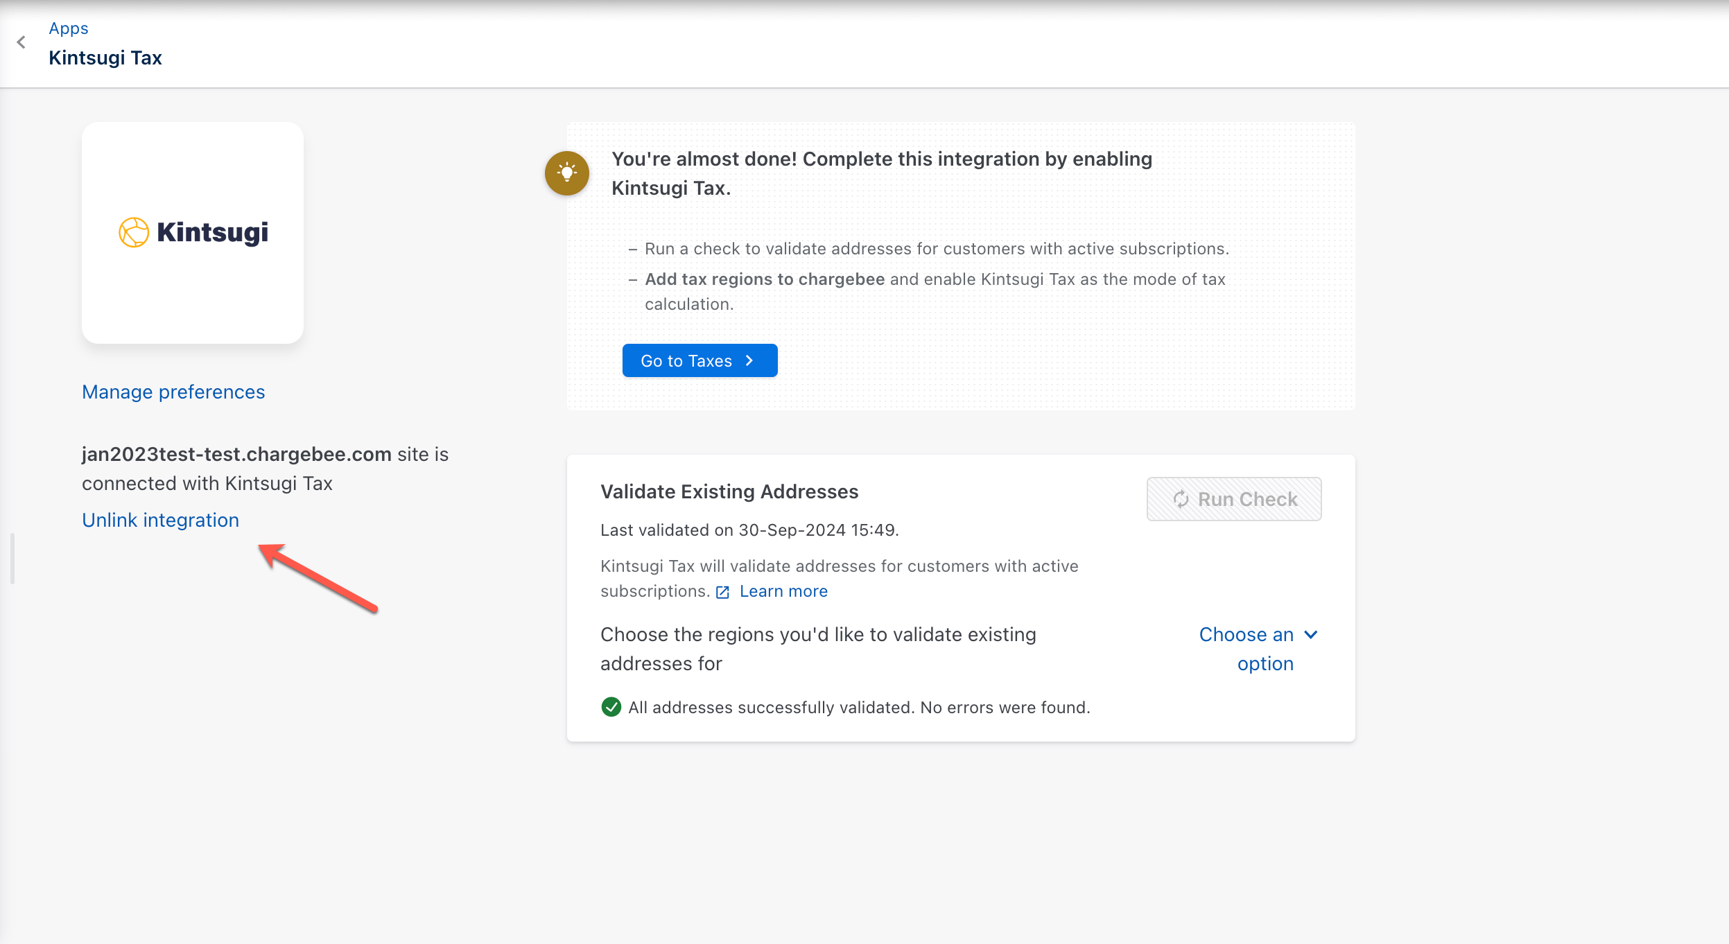The image size is (1729, 944).
Task: Open the Apps breadcrumb link
Action: click(x=68, y=28)
